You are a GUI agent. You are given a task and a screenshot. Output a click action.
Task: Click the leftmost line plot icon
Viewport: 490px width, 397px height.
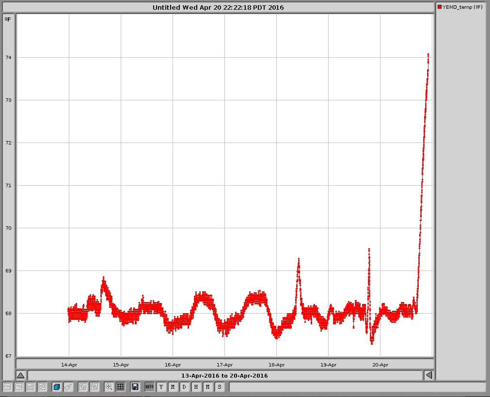[x=7, y=387]
